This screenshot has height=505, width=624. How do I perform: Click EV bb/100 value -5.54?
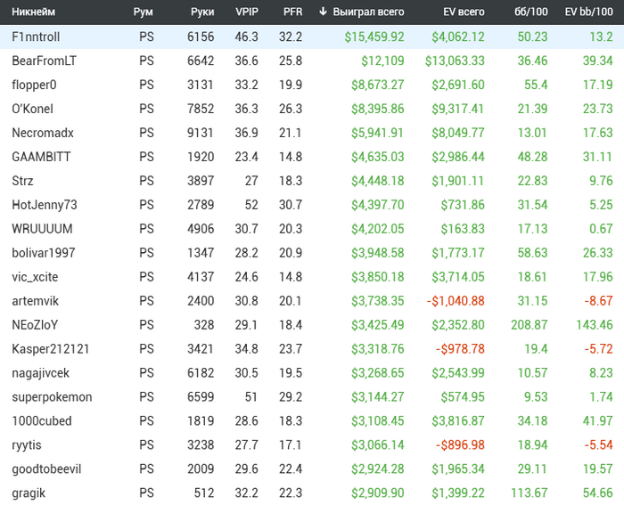[x=598, y=445]
